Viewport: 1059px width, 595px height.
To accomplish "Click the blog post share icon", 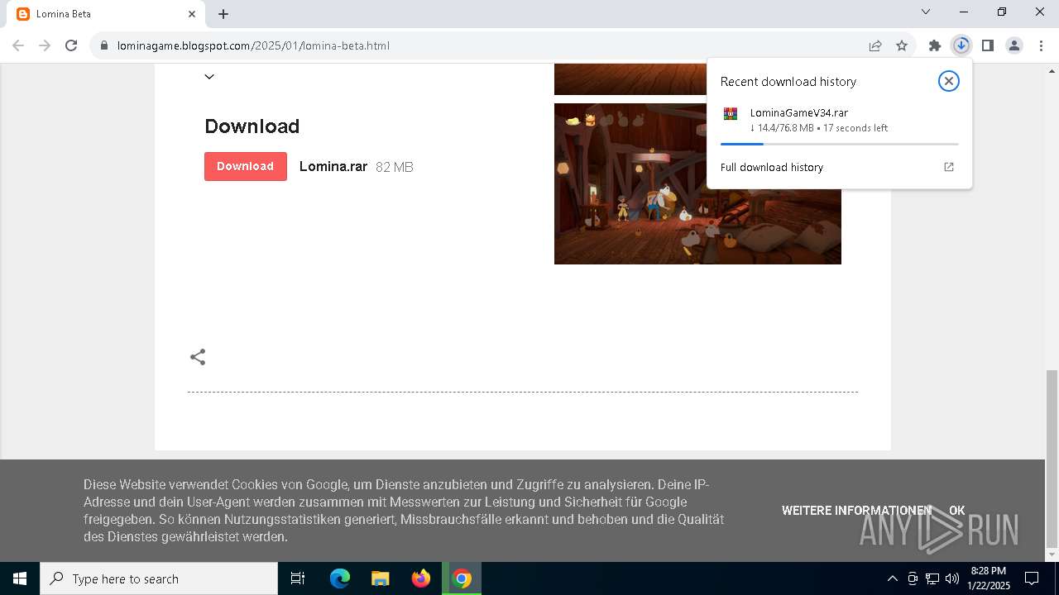I will click(198, 357).
